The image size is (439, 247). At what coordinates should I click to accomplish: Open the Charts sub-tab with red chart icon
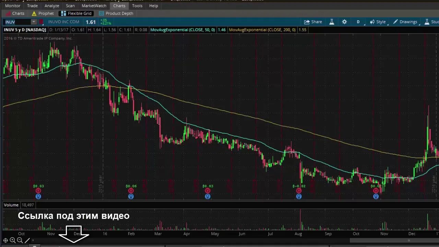coord(15,13)
